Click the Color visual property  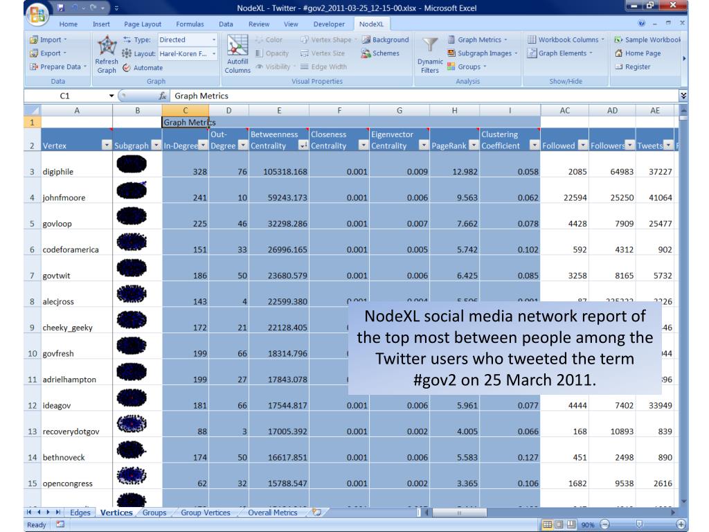tap(269, 39)
